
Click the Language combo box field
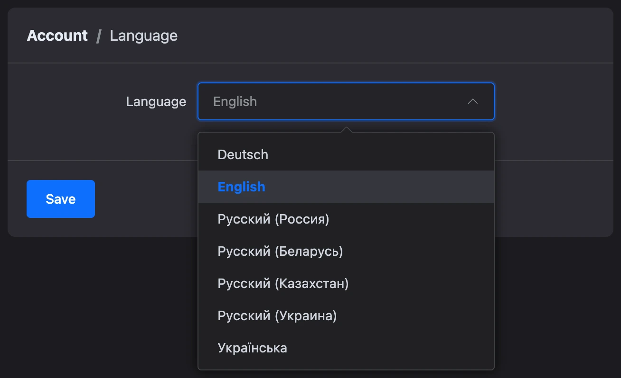346,101
